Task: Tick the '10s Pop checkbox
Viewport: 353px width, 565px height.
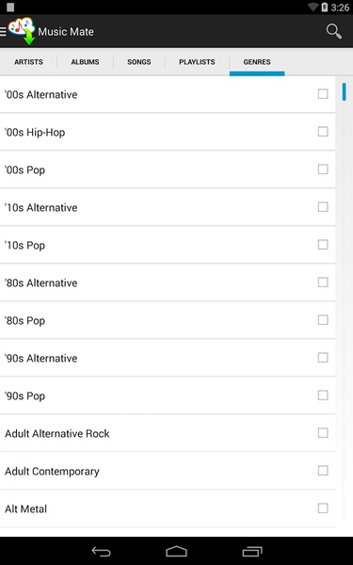Action: [323, 245]
